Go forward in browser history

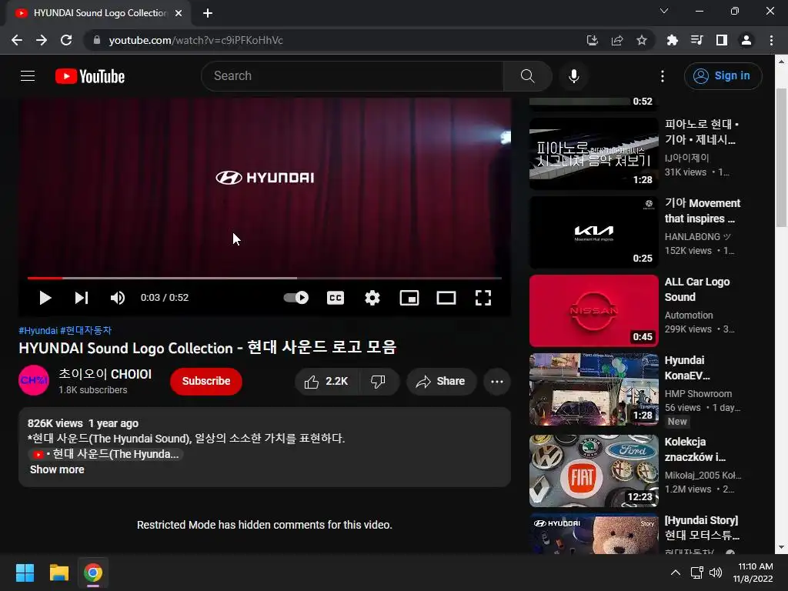42,40
